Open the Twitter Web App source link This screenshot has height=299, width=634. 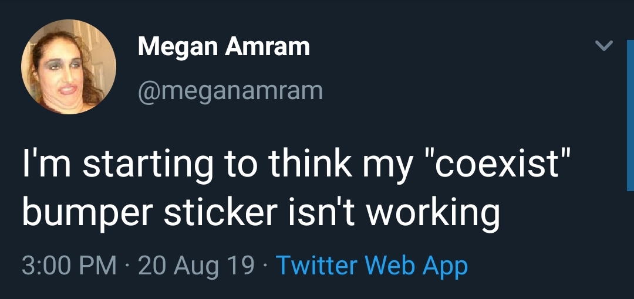pyautogui.click(x=372, y=266)
